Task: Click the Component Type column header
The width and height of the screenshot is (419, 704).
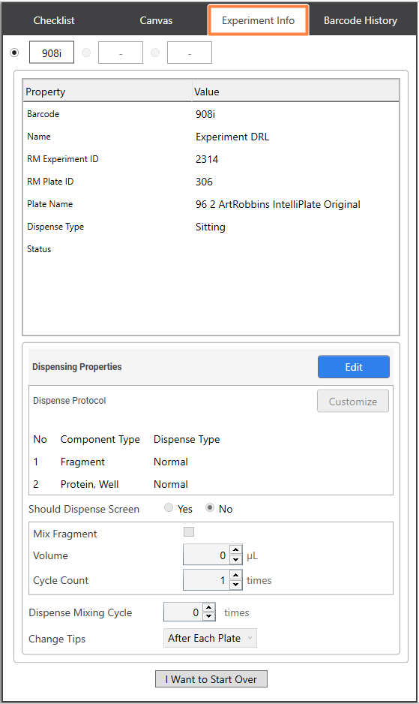Action: (x=100, y=439)
